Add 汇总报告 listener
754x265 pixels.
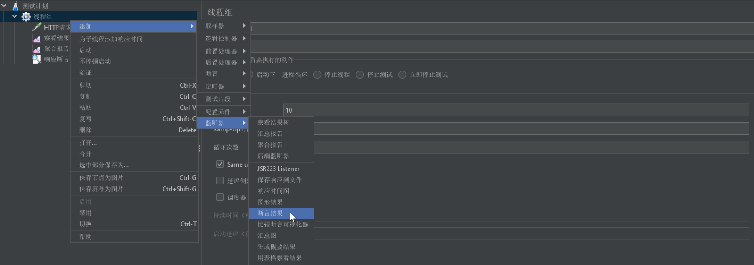[281, 134]
